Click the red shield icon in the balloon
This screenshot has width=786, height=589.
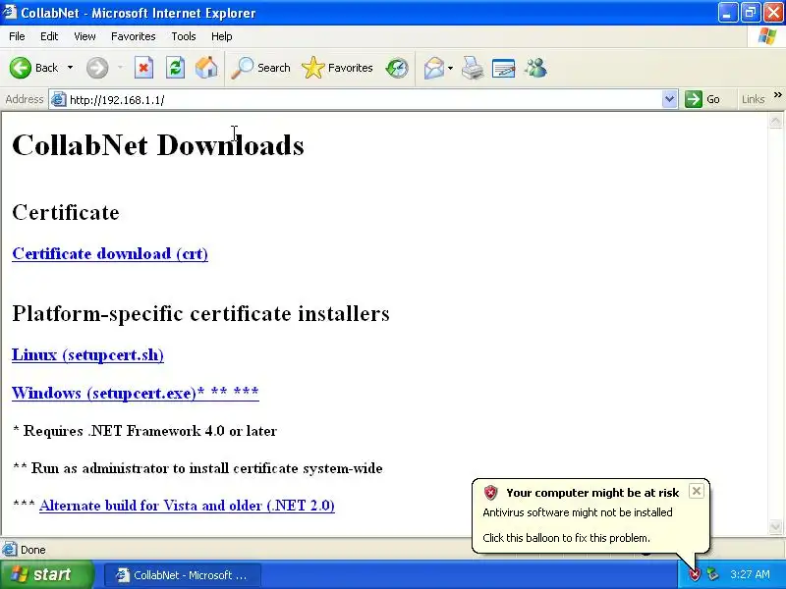pos(490,493)
